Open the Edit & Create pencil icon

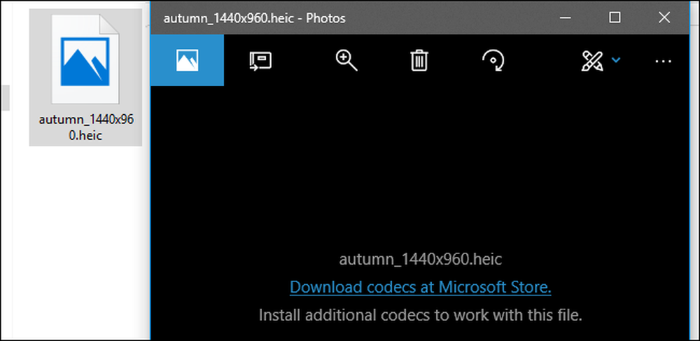592,60
